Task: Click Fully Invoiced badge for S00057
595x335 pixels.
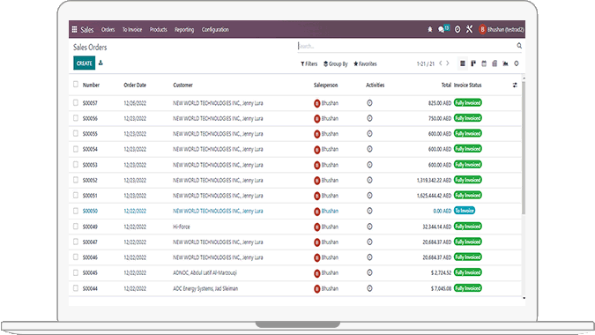Action: 468,103
